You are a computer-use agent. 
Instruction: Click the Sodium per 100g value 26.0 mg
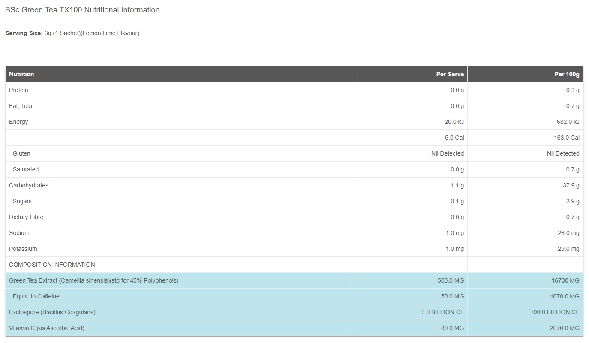(568, 233)
